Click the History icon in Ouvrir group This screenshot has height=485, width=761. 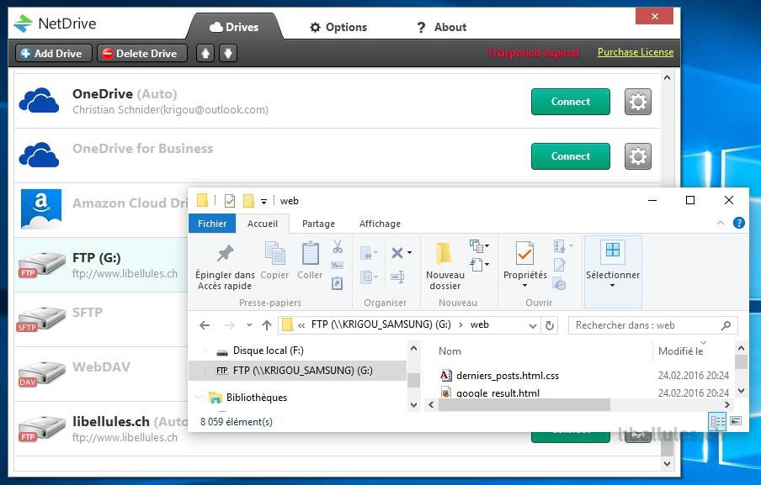click(560, 285)
